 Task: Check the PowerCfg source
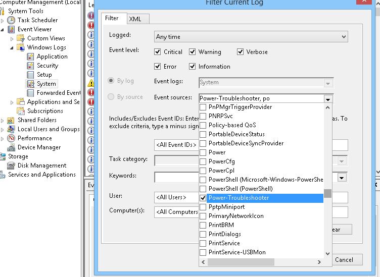pos(203,161)
